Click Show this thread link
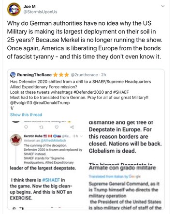The height and width of the screenshot is (214, 175). pyautogui.click(x=26, y=114)
